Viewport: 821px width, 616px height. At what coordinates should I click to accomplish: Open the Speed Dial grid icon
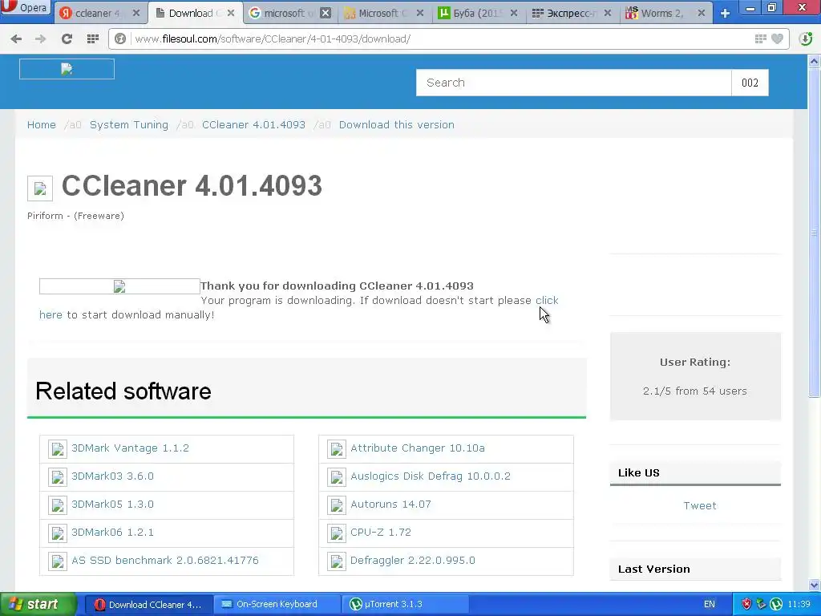[x=93, y=38]
